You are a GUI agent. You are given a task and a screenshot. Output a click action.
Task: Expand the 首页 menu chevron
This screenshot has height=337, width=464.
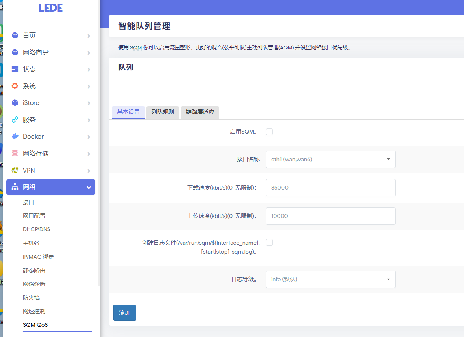[x=89, y=36]
